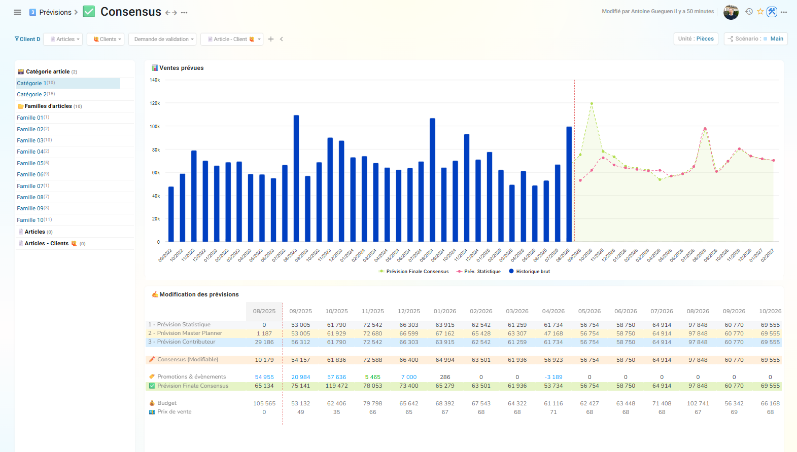Go to Prévisions breadcrumb
Screen dimensions: 797x452
(x=55, y=12)
